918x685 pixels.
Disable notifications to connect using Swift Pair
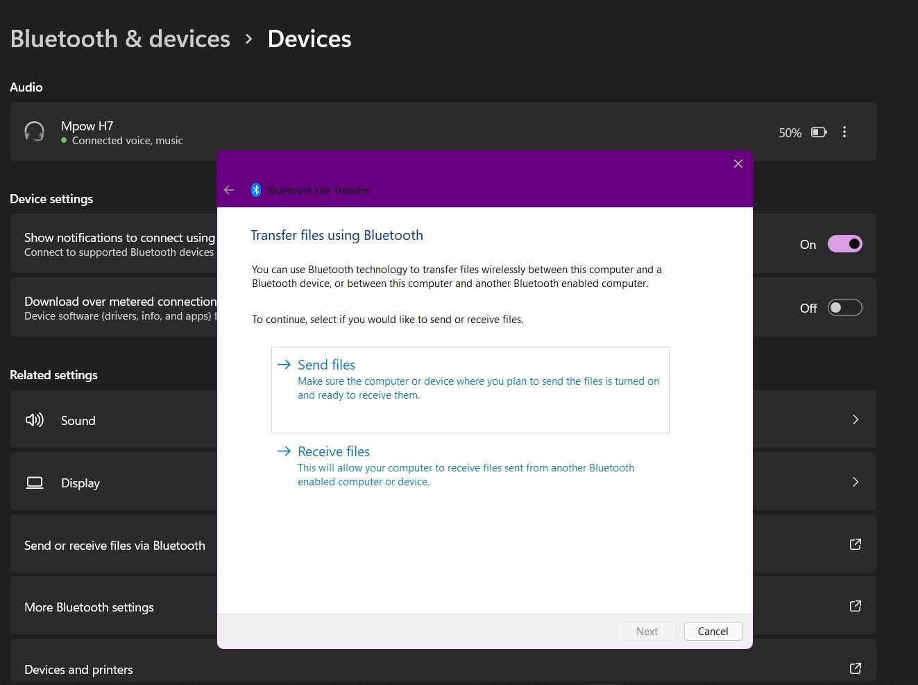[844, 243]
